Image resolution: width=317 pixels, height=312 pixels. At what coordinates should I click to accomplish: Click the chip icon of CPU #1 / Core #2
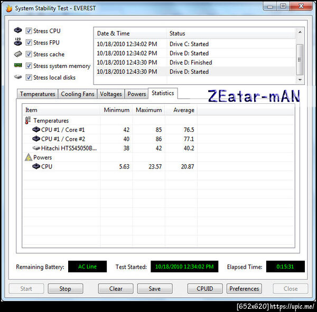pyautogui.click(x=36, y=139)
